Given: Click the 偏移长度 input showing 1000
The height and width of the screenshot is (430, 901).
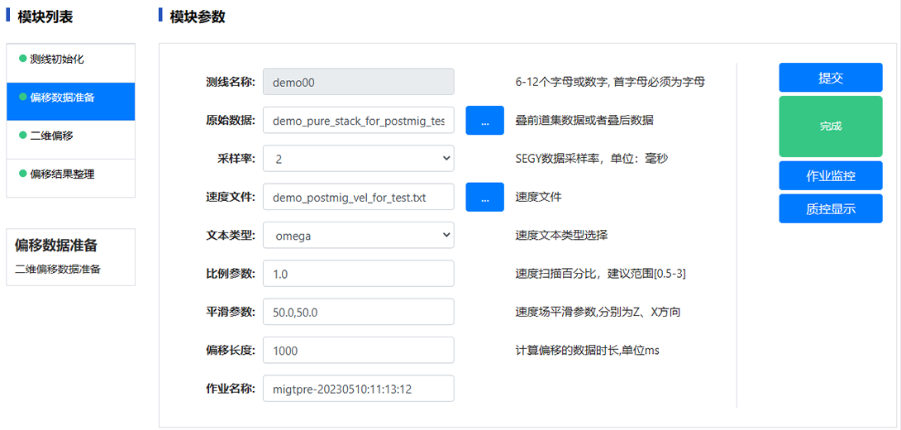Looking at the screenshot, I should click(x=358, y=351).
